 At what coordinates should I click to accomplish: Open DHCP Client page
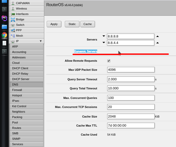[x=26, y=68]
